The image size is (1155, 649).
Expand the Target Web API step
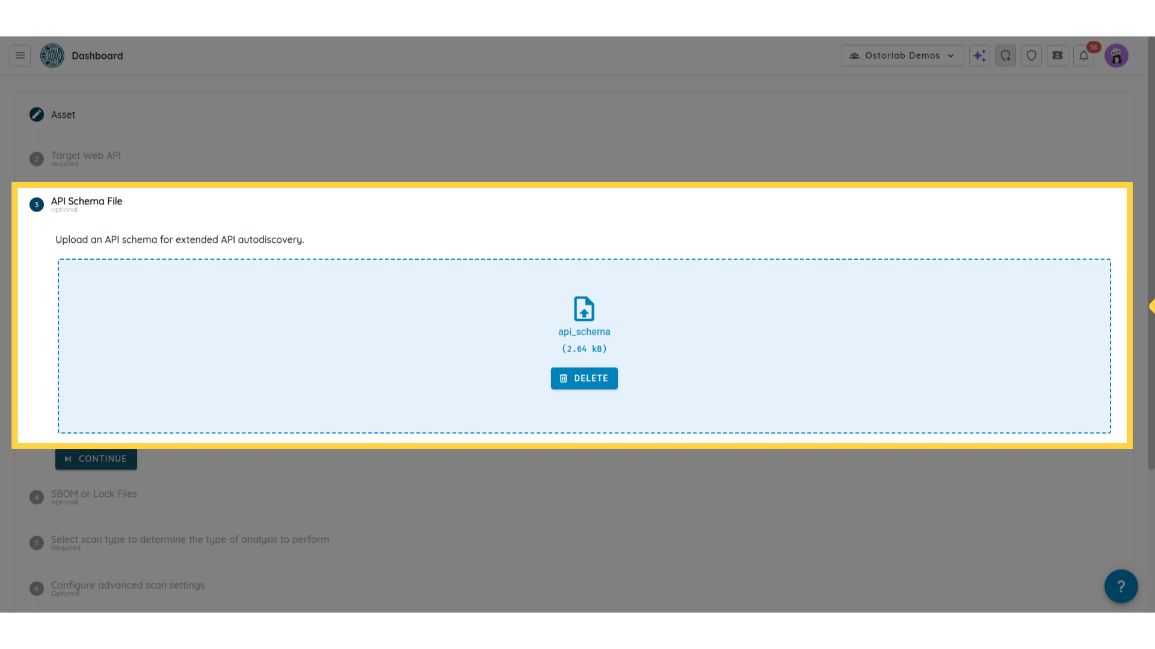click(x=85, y=156)
